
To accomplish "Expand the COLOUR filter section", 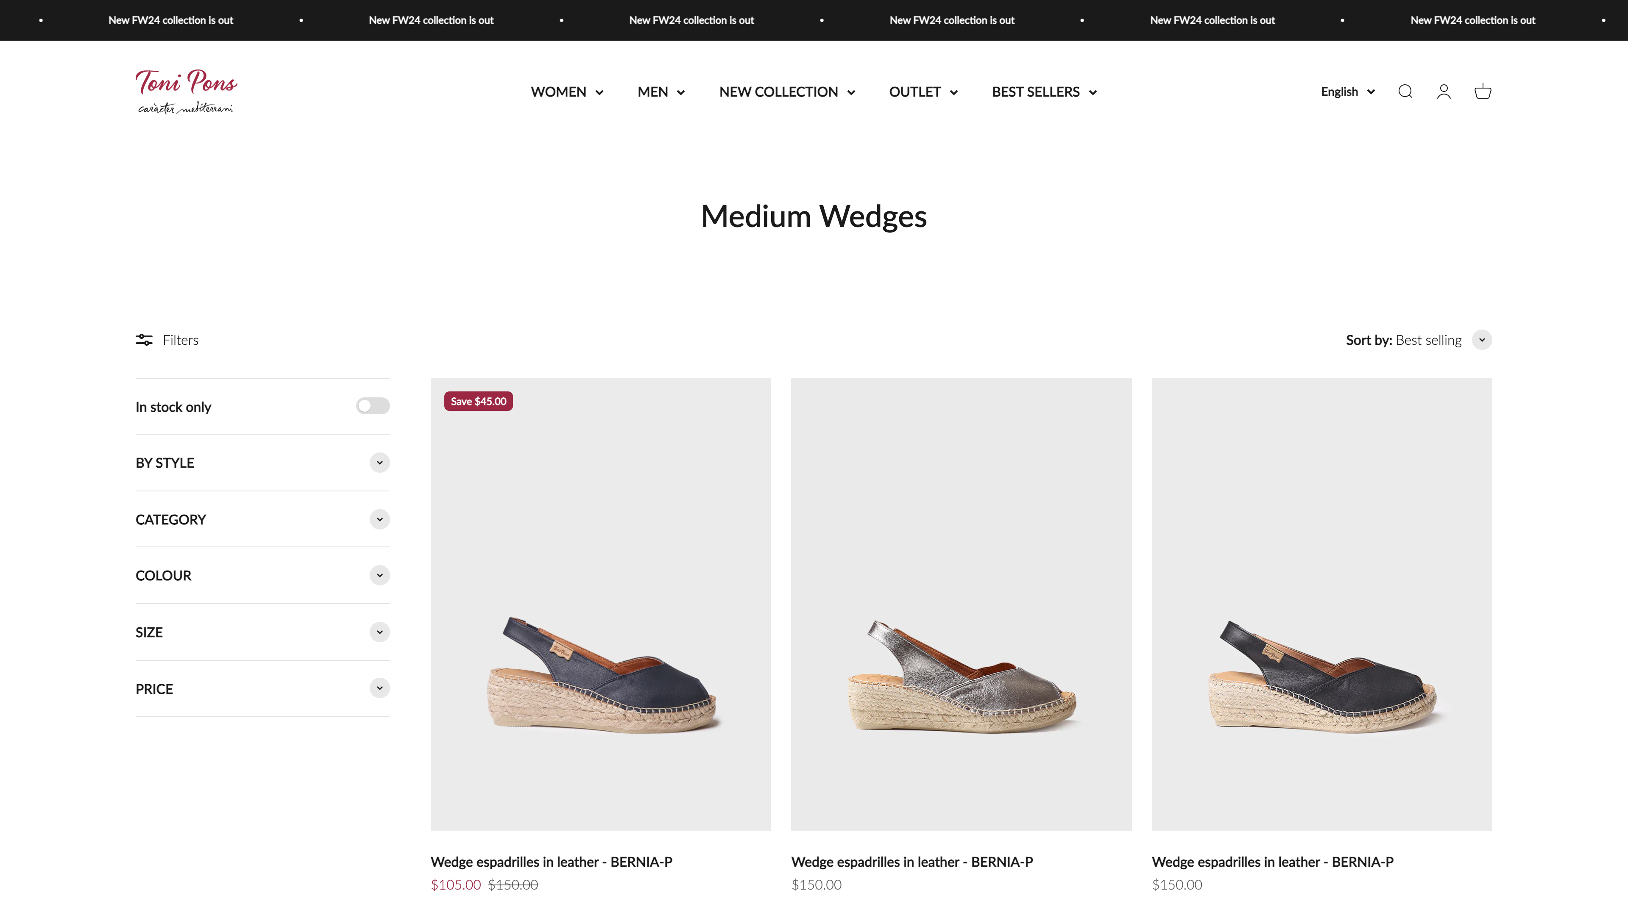I will [379, 575].
